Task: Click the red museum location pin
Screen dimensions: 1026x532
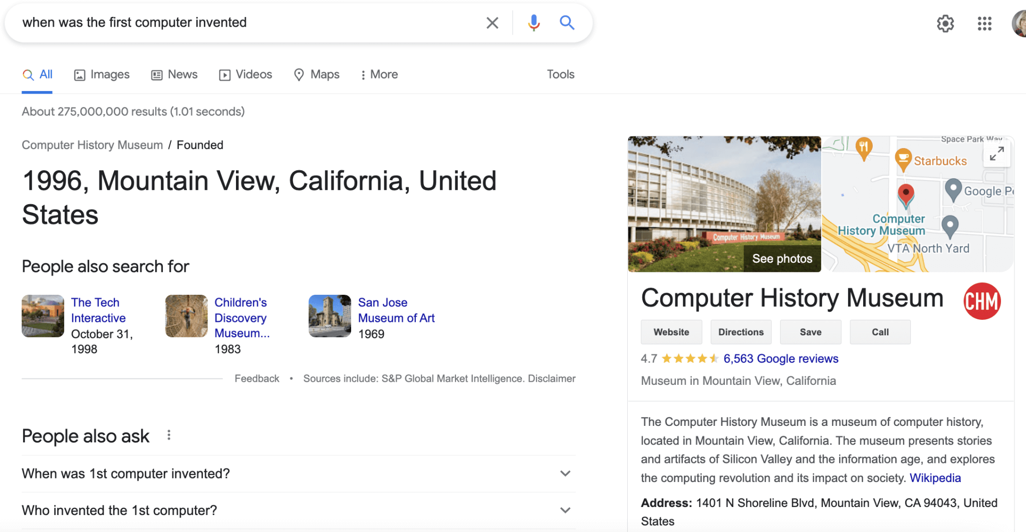Action: (x=906, y=195)
